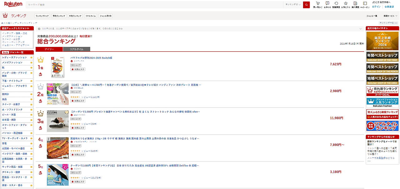Click the orange arrow beside ビール・洋酒

(x=31, y=115)
